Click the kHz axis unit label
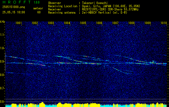 2,22
